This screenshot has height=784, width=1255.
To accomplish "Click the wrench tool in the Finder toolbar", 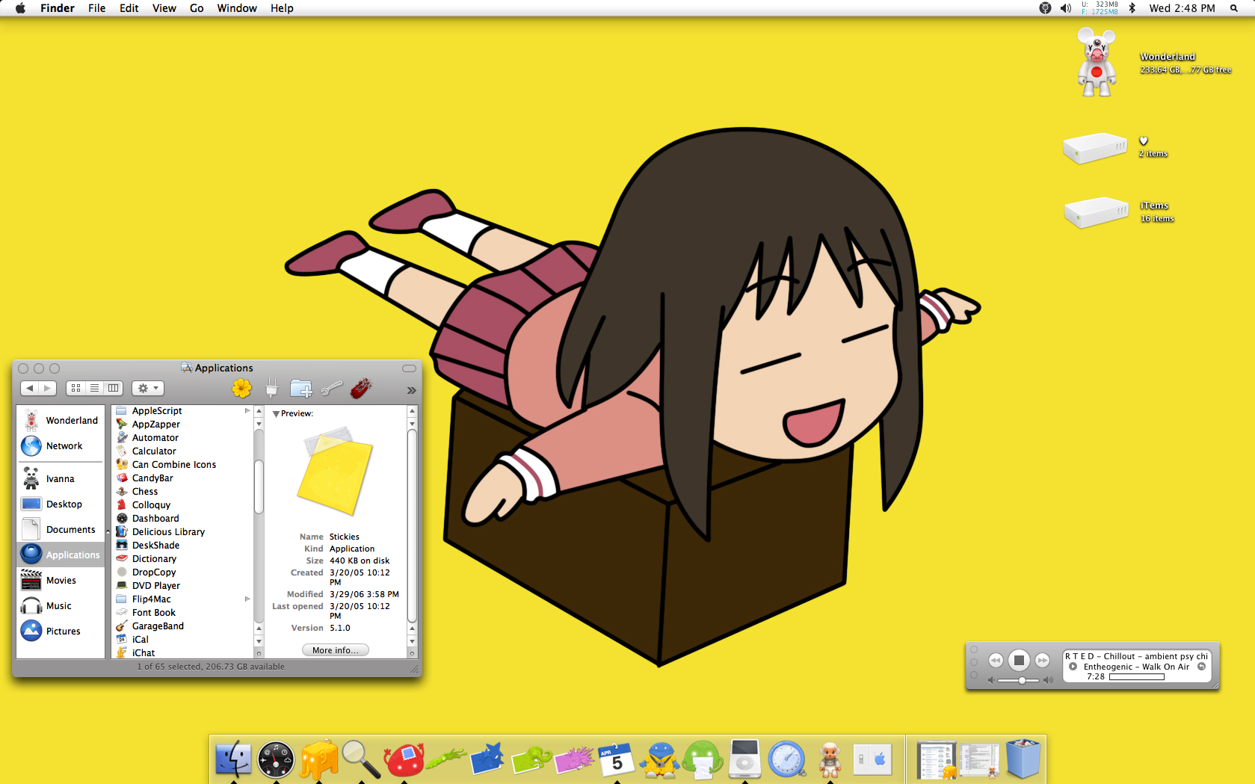I will coord(331,388).
